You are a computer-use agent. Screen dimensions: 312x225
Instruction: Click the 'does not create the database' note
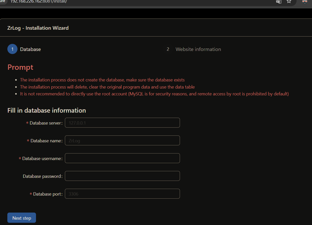102,80
